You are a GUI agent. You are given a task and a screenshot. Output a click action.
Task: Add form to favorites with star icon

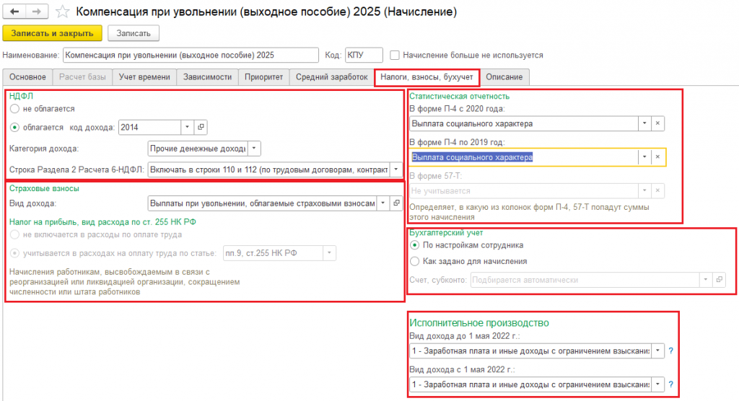pos(64,12)
